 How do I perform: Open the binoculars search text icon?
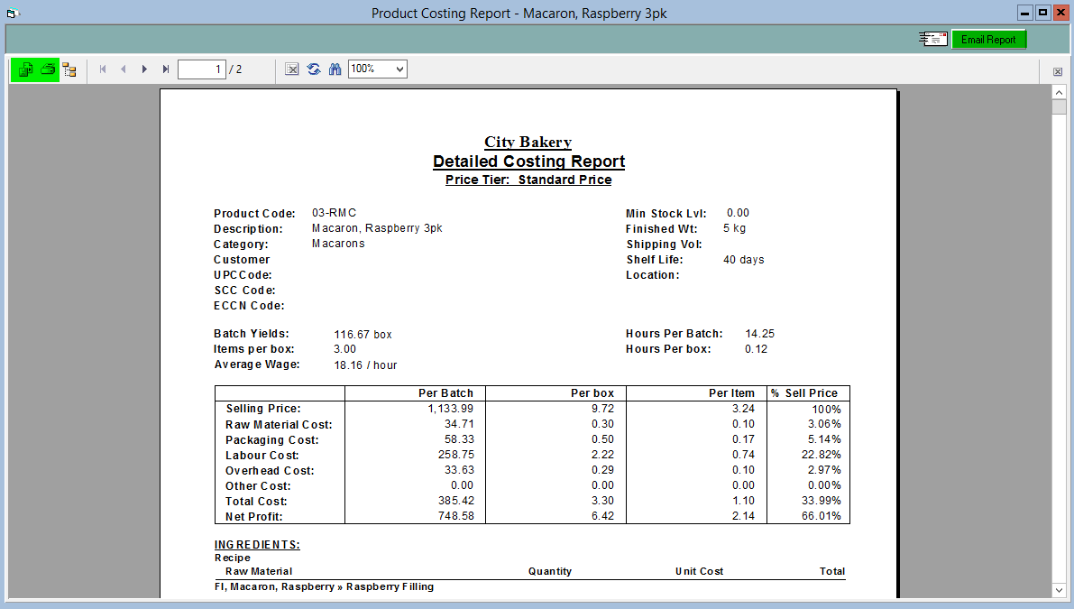point(335,69)
